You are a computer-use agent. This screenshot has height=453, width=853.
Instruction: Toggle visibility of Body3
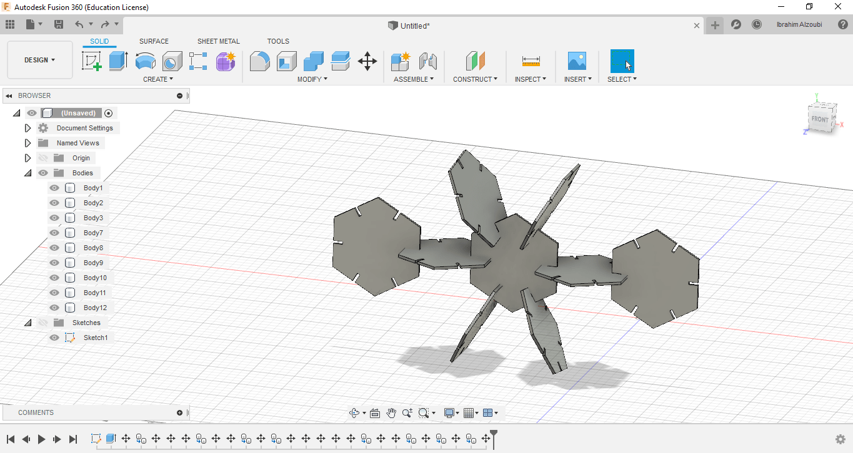point(54,218)
